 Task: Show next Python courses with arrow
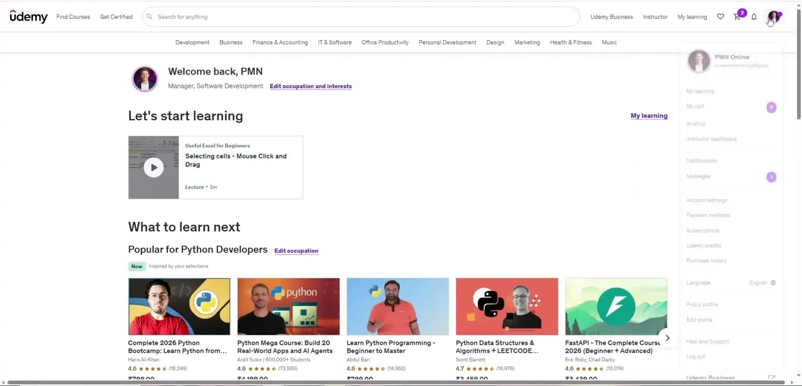tap(667, 338)
